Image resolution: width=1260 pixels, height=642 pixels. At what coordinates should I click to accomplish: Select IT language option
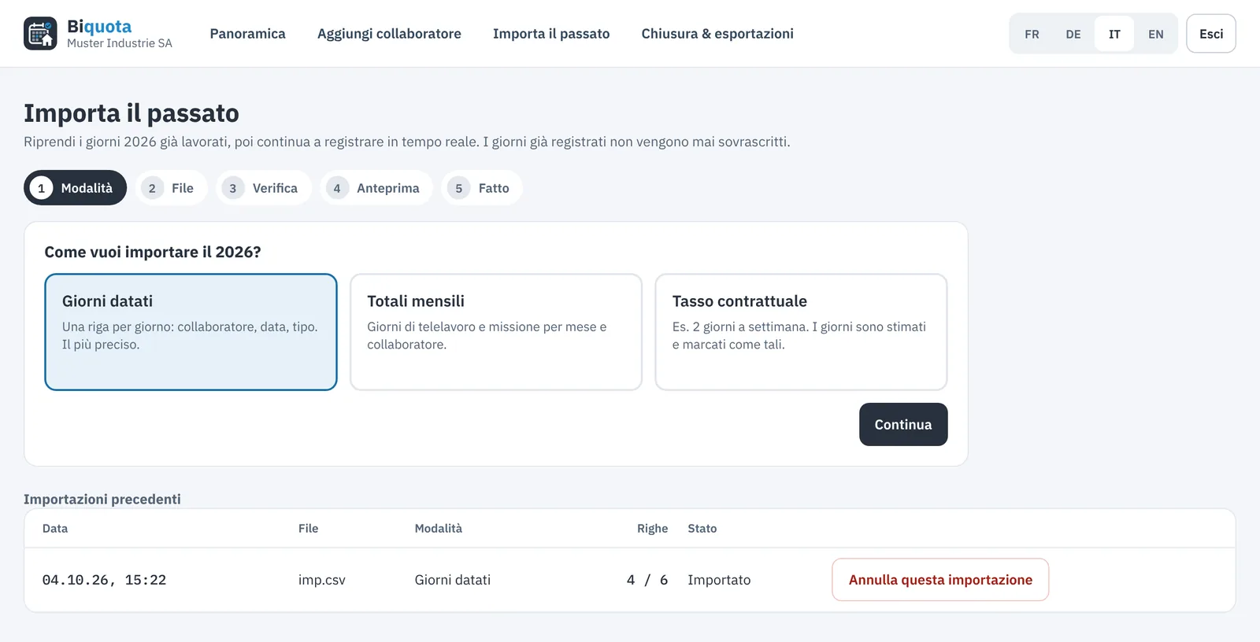pyautogui.click(x=1114, y=34)
